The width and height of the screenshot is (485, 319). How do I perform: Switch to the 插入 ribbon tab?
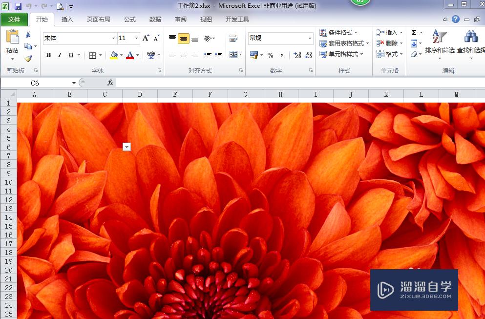67,20
